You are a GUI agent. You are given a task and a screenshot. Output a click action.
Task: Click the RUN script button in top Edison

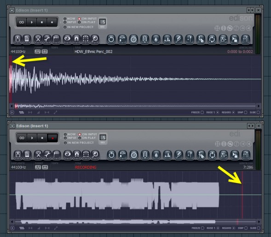tap(122, 39)
